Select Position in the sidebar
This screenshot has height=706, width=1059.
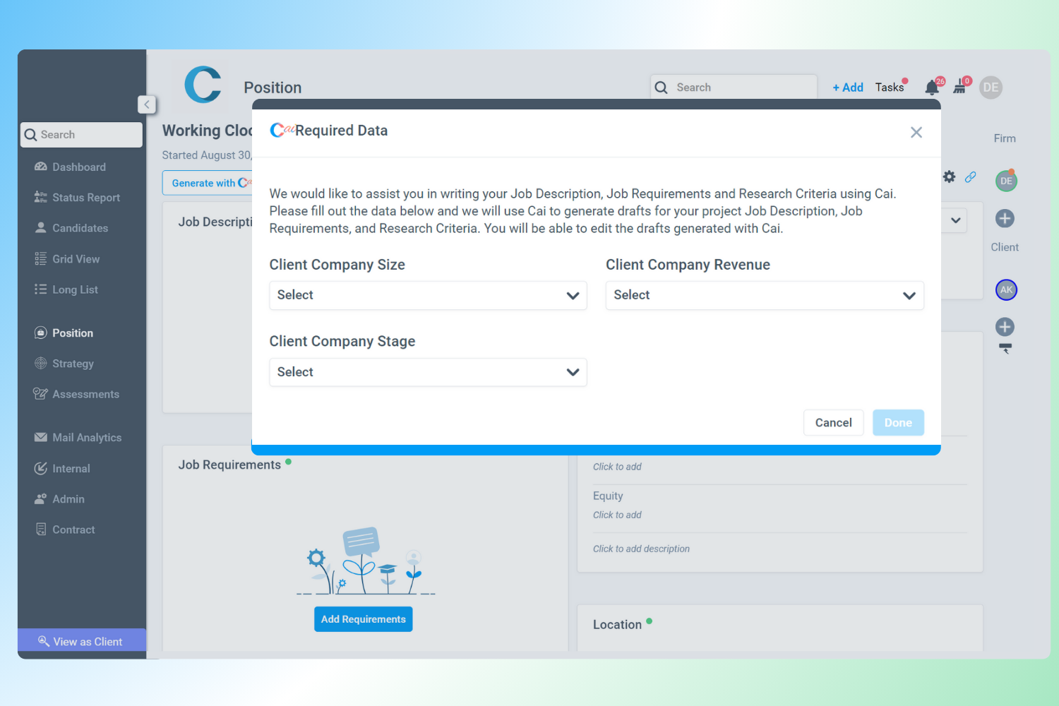coord(64,333)
